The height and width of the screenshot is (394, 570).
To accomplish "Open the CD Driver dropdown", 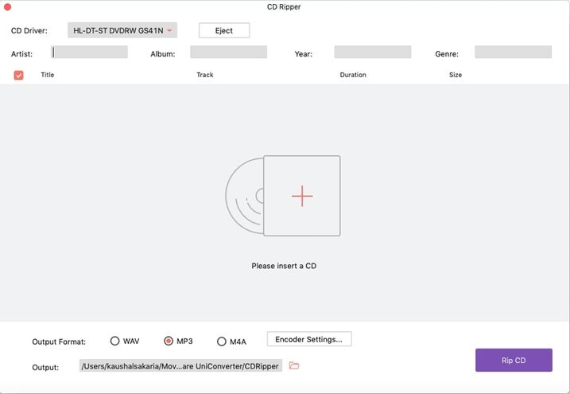I will pyautogui.click(x=122, y=30).
